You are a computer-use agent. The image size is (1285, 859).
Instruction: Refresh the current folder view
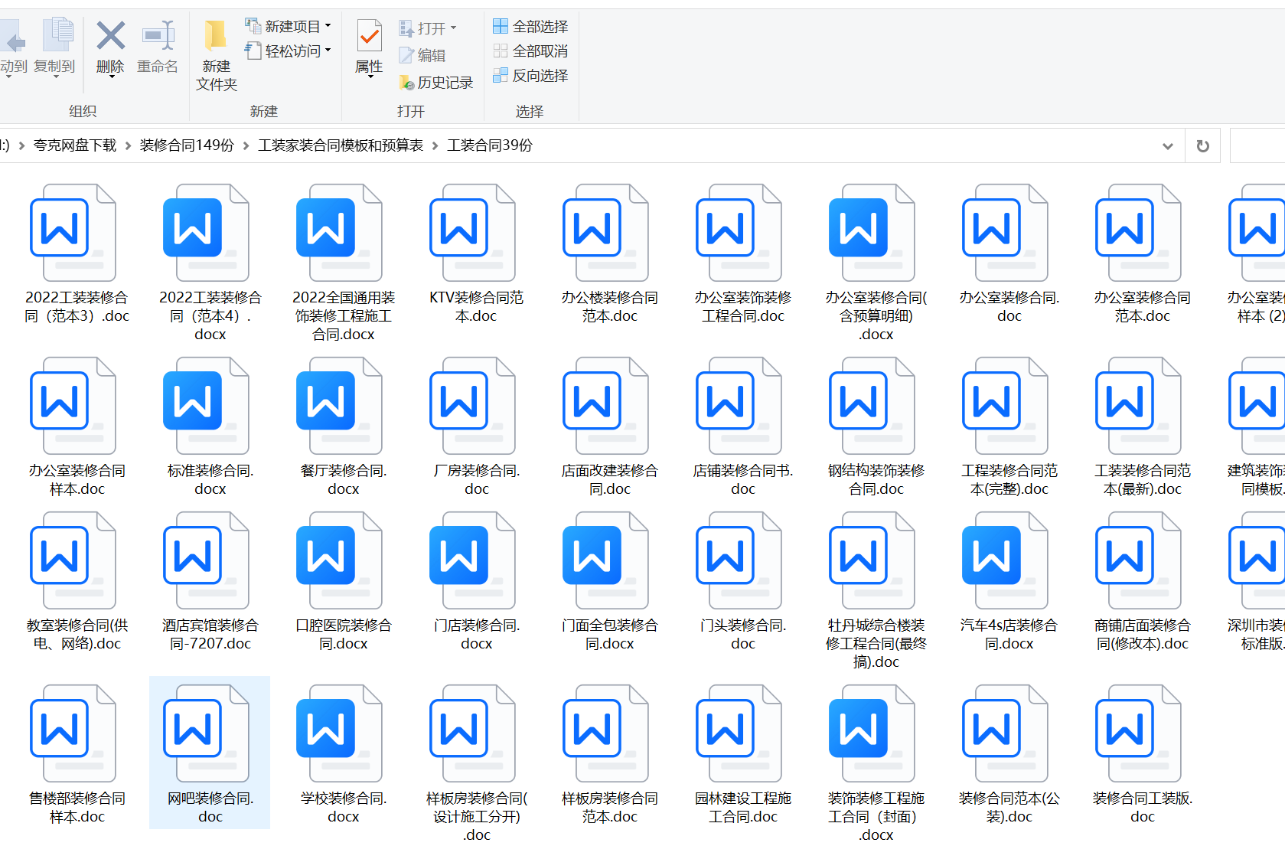point(1202,145)
